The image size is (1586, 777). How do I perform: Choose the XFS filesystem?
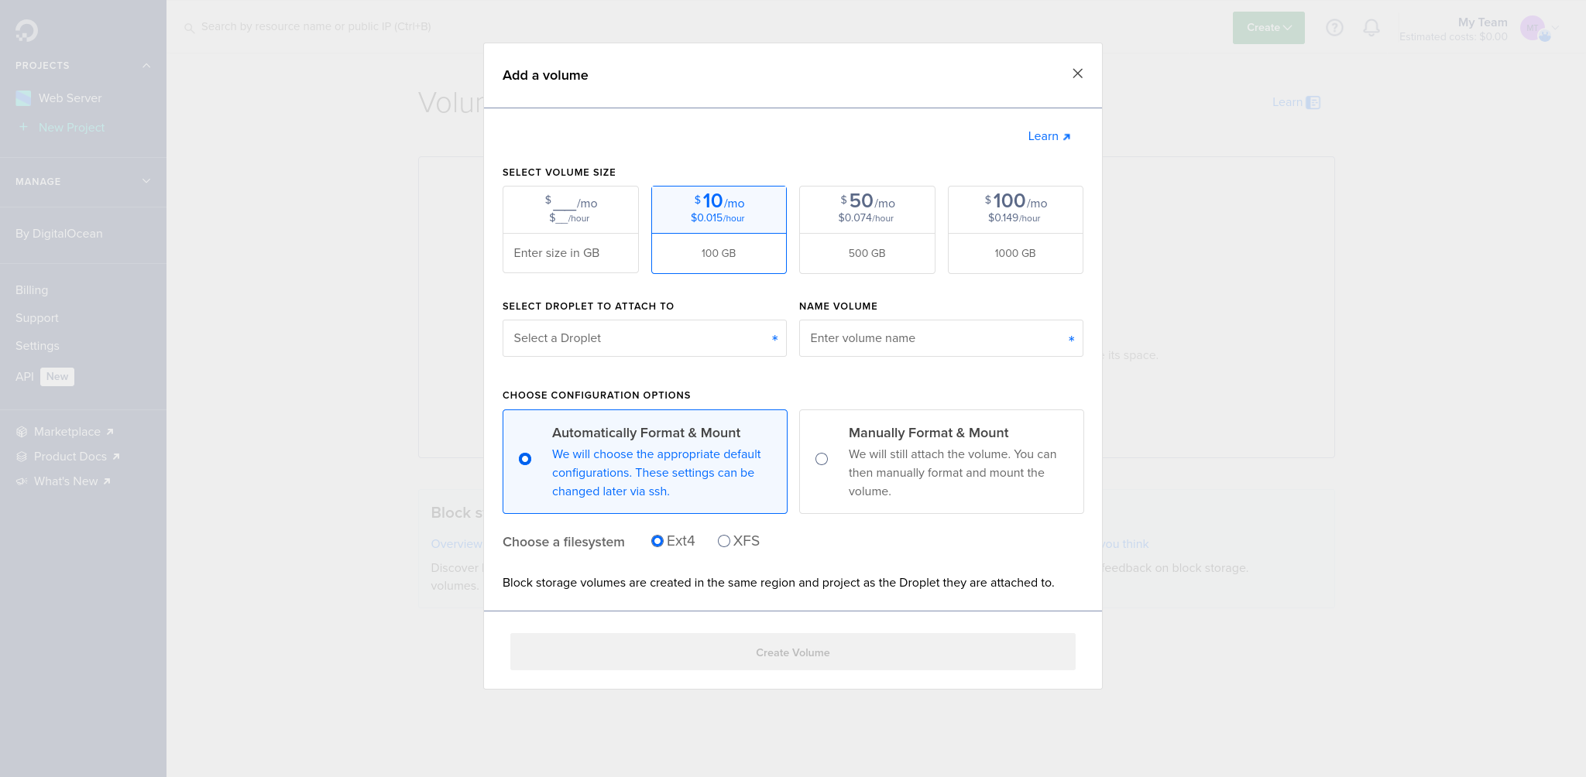tap(724, 541)
